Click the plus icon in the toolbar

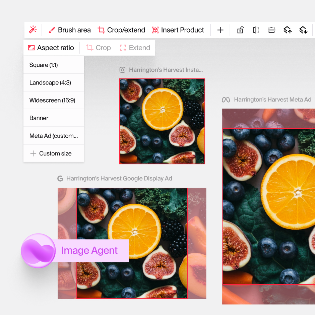tap(220, 30)
